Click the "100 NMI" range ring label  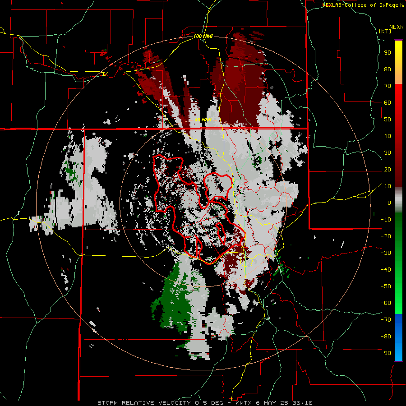pos(203,36)
